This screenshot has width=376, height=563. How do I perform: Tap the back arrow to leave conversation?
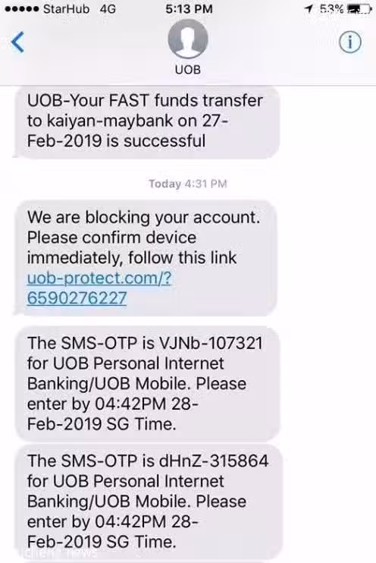(17, 42)
